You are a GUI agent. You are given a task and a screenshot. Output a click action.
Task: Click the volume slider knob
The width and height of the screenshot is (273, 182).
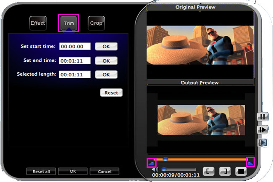[164, 169]
